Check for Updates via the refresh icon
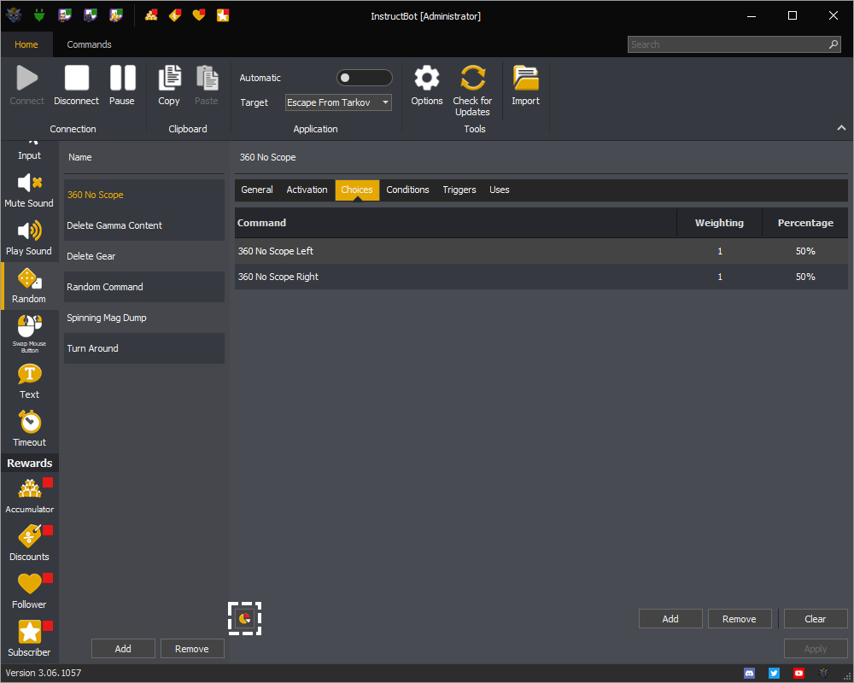 [472, 90]
